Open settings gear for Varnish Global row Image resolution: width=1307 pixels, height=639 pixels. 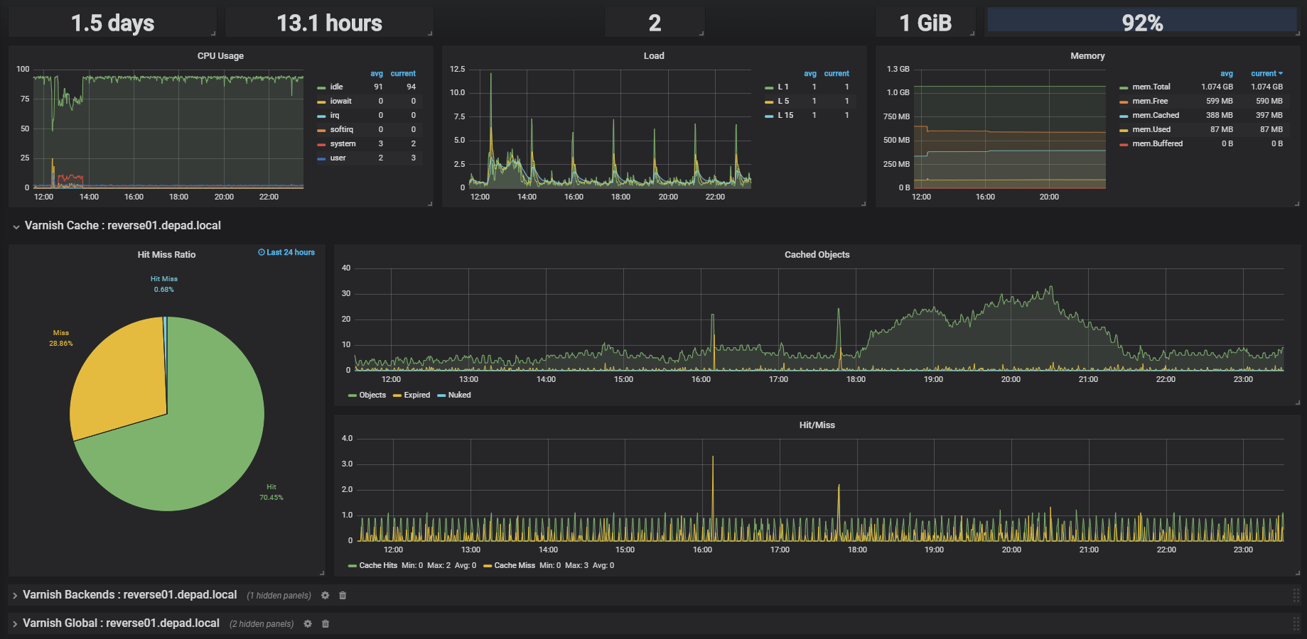tap(308, 623)
